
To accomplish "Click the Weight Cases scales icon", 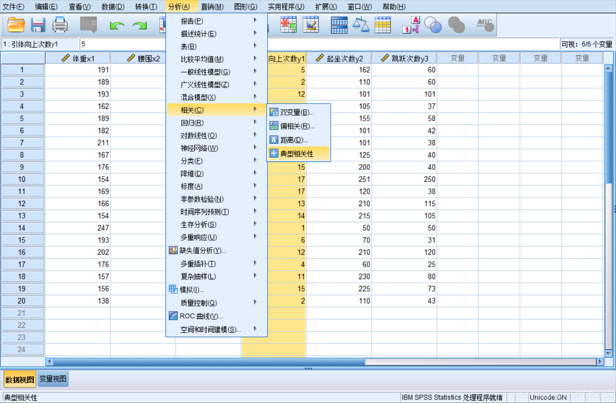I will (x=361, y=25).
